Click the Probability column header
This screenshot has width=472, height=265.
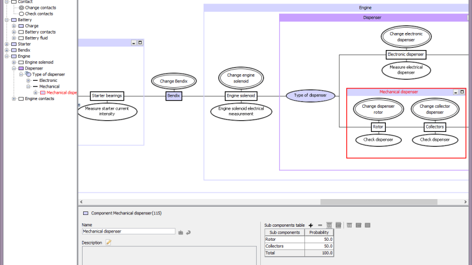tap(319, 232)
